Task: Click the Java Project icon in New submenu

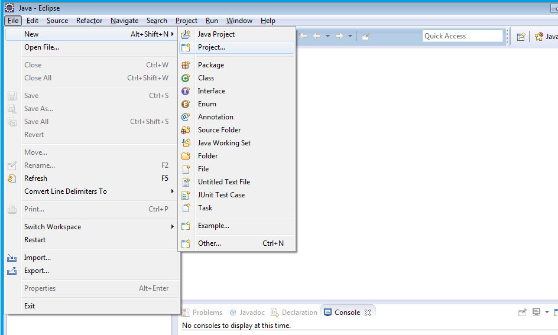Action: pos(186,34)
